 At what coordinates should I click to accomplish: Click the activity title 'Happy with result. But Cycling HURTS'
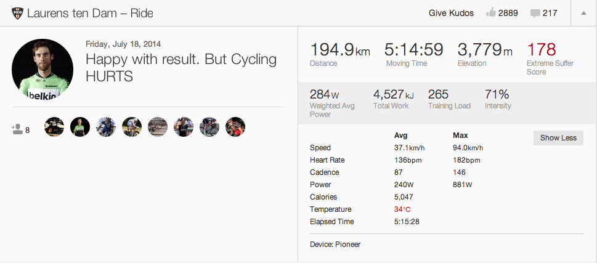coord(181,68)
